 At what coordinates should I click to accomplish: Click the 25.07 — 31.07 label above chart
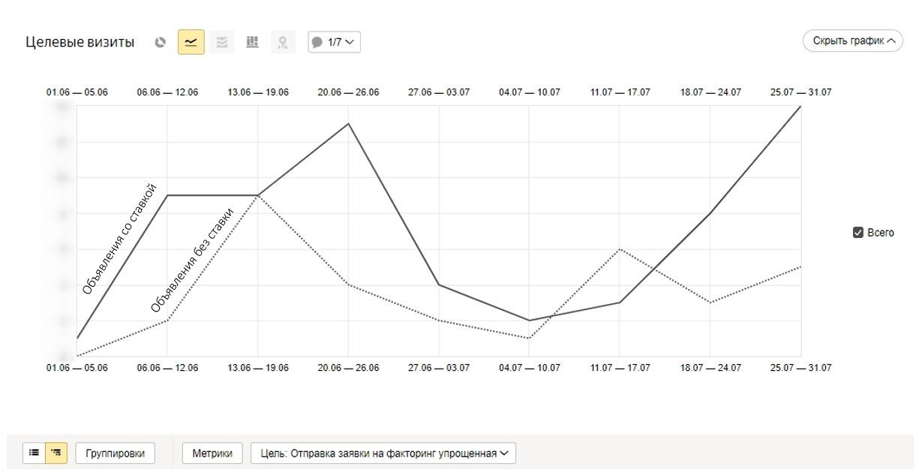click(800, 92)
